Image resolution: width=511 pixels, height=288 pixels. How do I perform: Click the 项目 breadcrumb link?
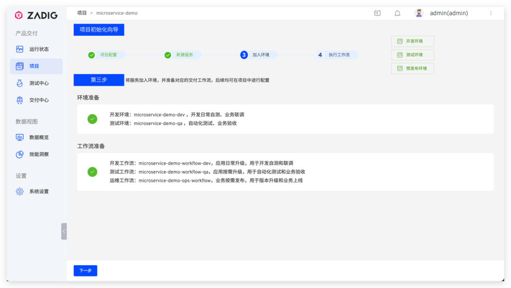point(82,13)
